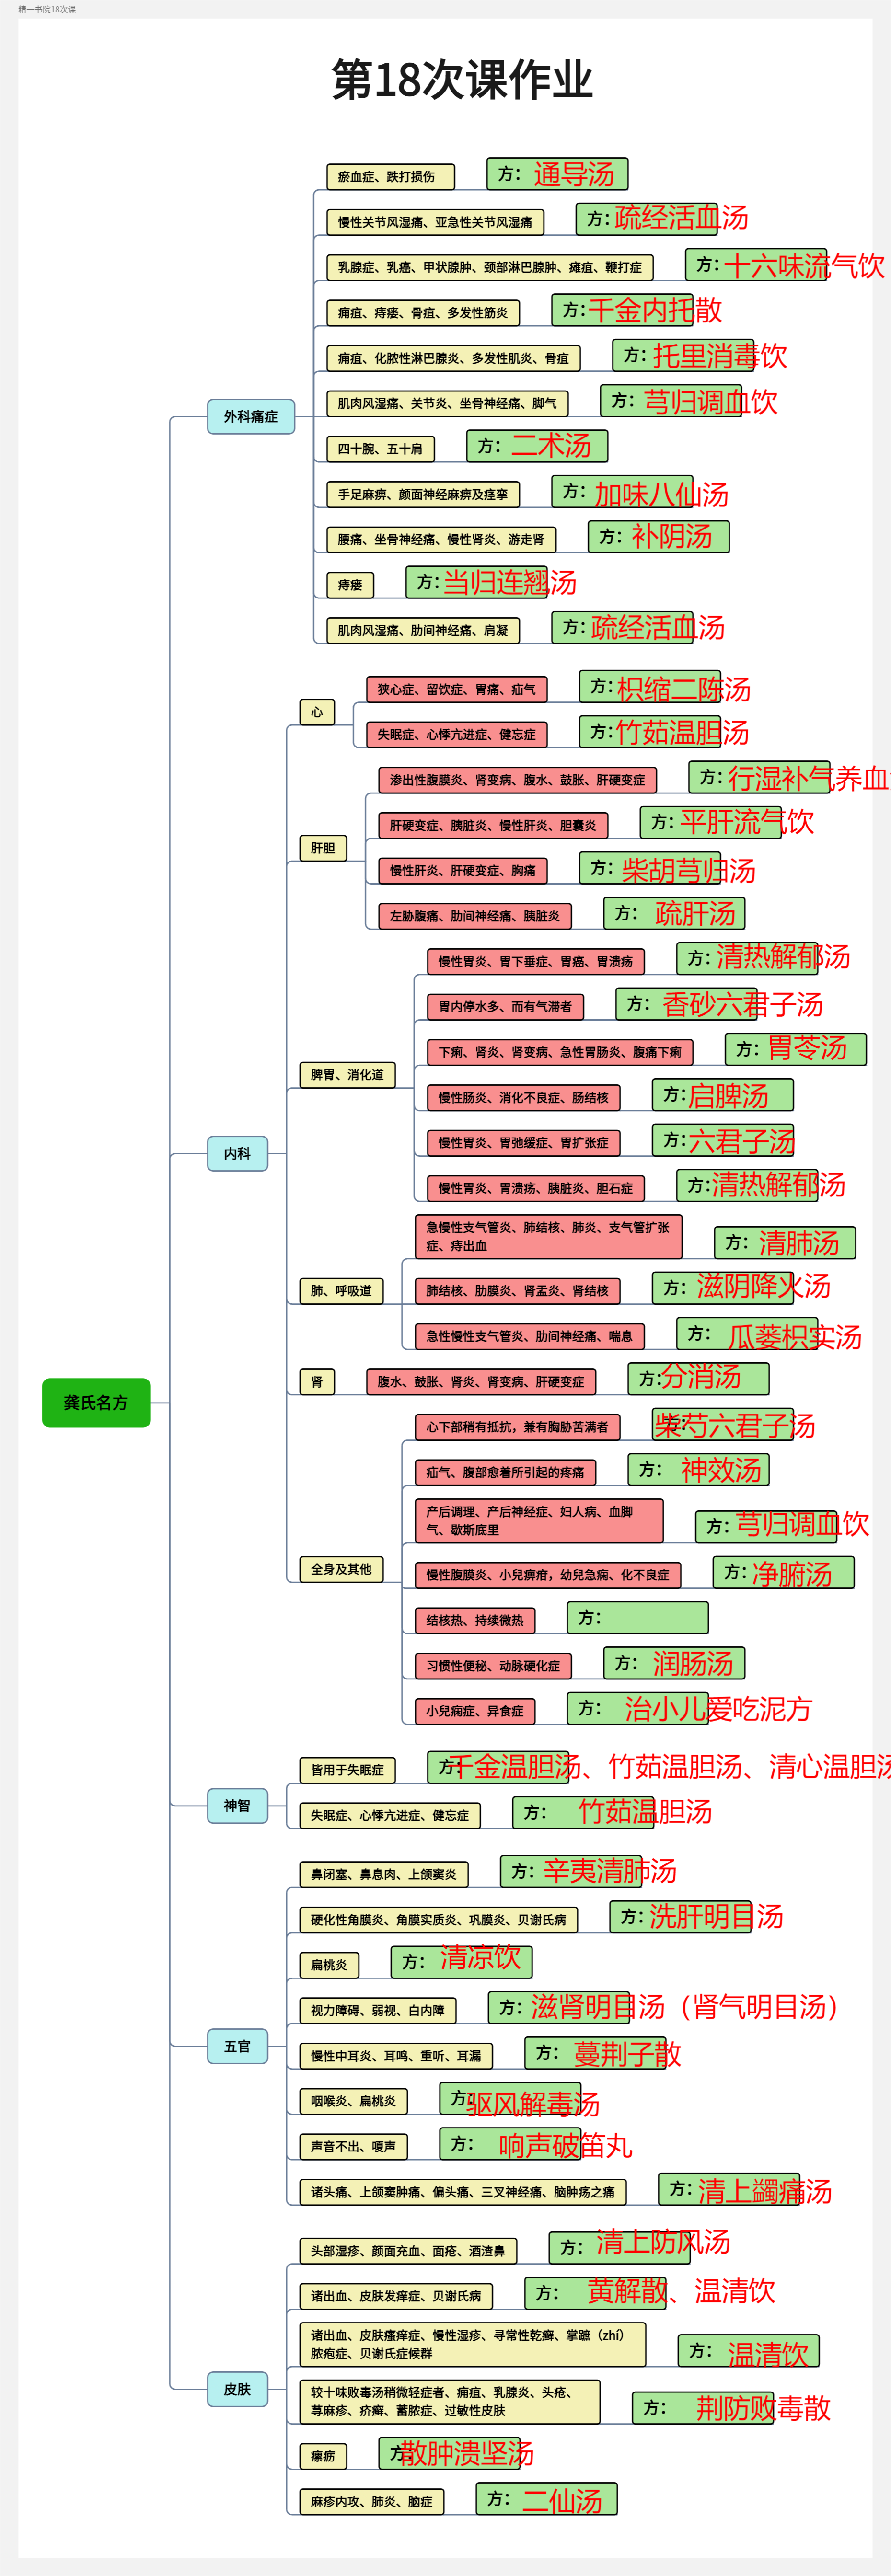Screen dimensions: 891x2576
Task: Click the green box 方: 疏肝汤
Action: [x=674, y=913]
